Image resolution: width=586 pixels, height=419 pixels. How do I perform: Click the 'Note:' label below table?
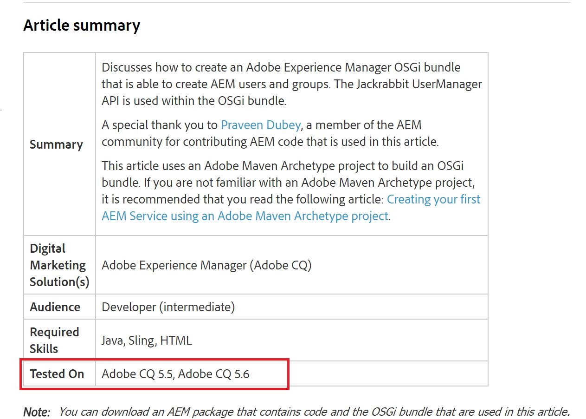(37, 412)
